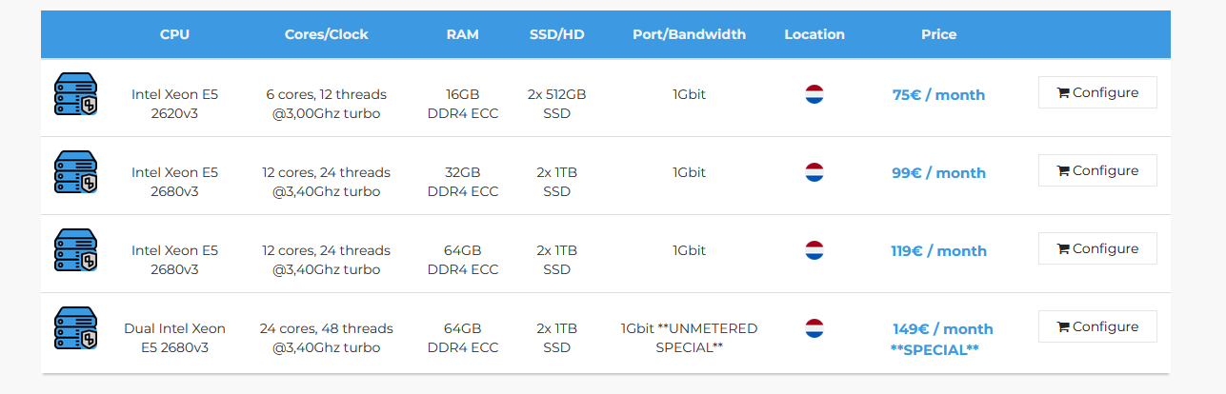Image resolution: width=1226 pixels, height=394 pixels.
Task: Click 1Gbit in the 119€ row
Action: [690, 250]
